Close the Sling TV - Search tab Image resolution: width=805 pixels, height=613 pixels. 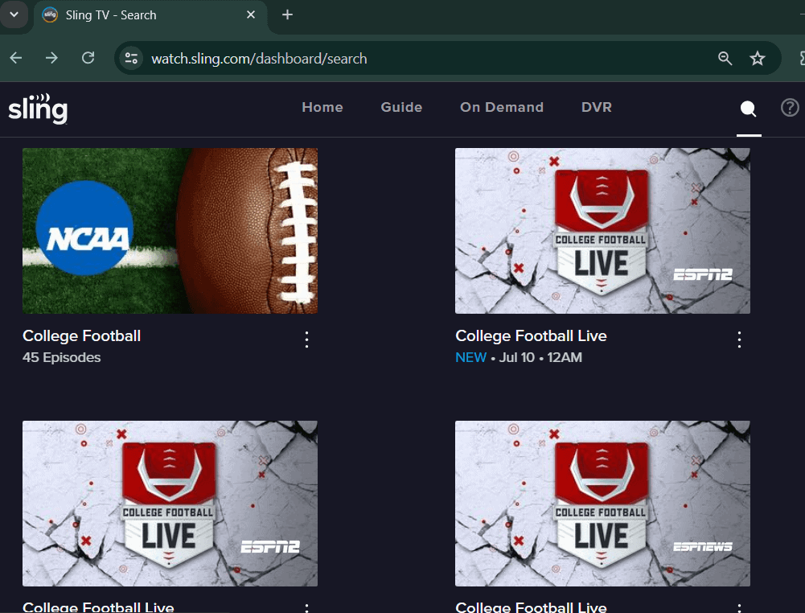(251, 15)
